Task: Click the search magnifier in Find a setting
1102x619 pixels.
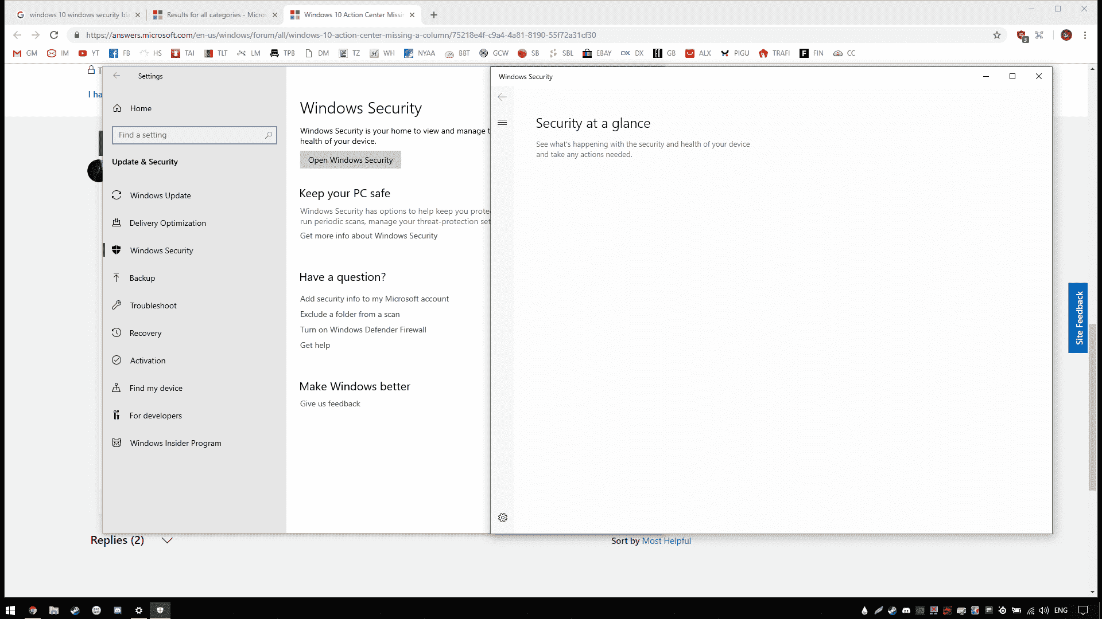Action: (268, 135)
